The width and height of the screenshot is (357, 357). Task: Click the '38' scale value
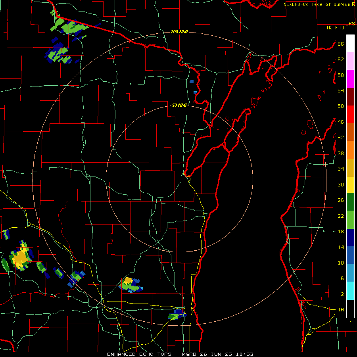click(341, 153)
